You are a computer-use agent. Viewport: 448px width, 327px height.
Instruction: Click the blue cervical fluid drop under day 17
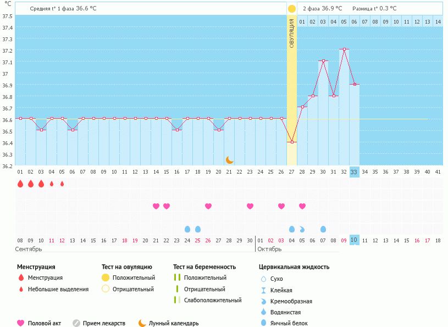click(x=187, y=229)
